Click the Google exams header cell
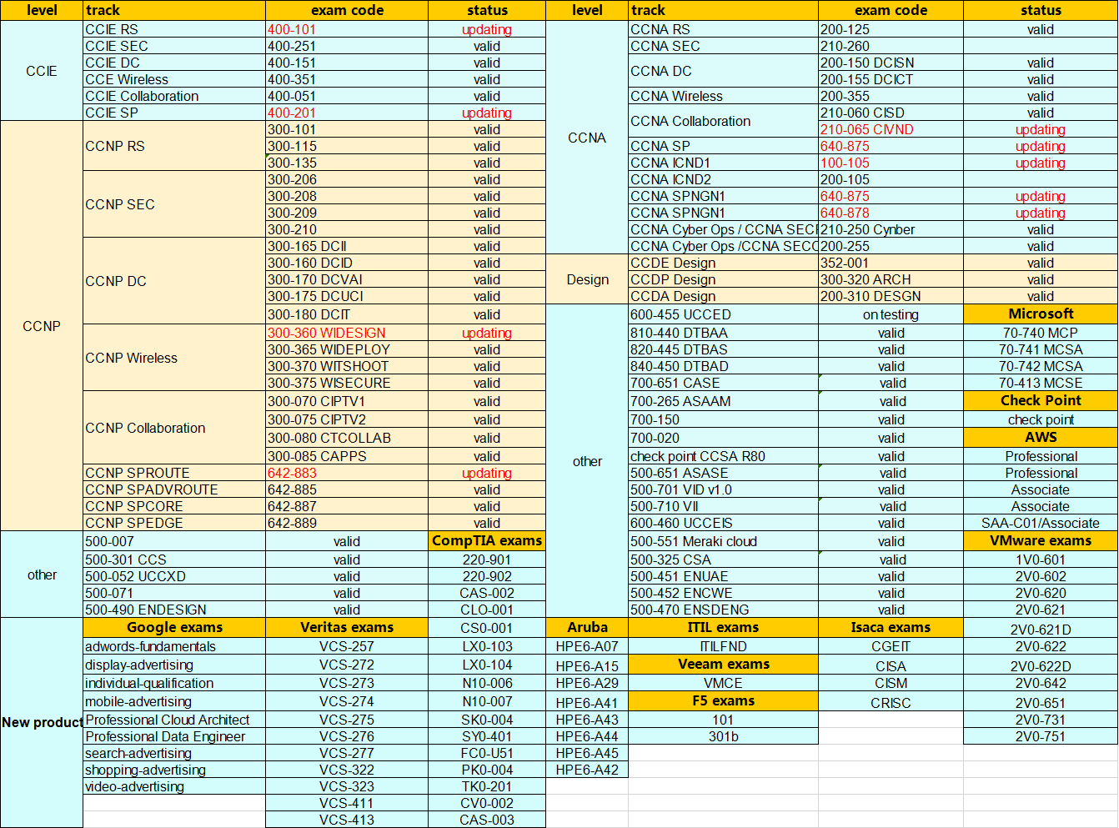Image resolution: width=1119 pixels, height=828 pixels. tap(173, 627)
